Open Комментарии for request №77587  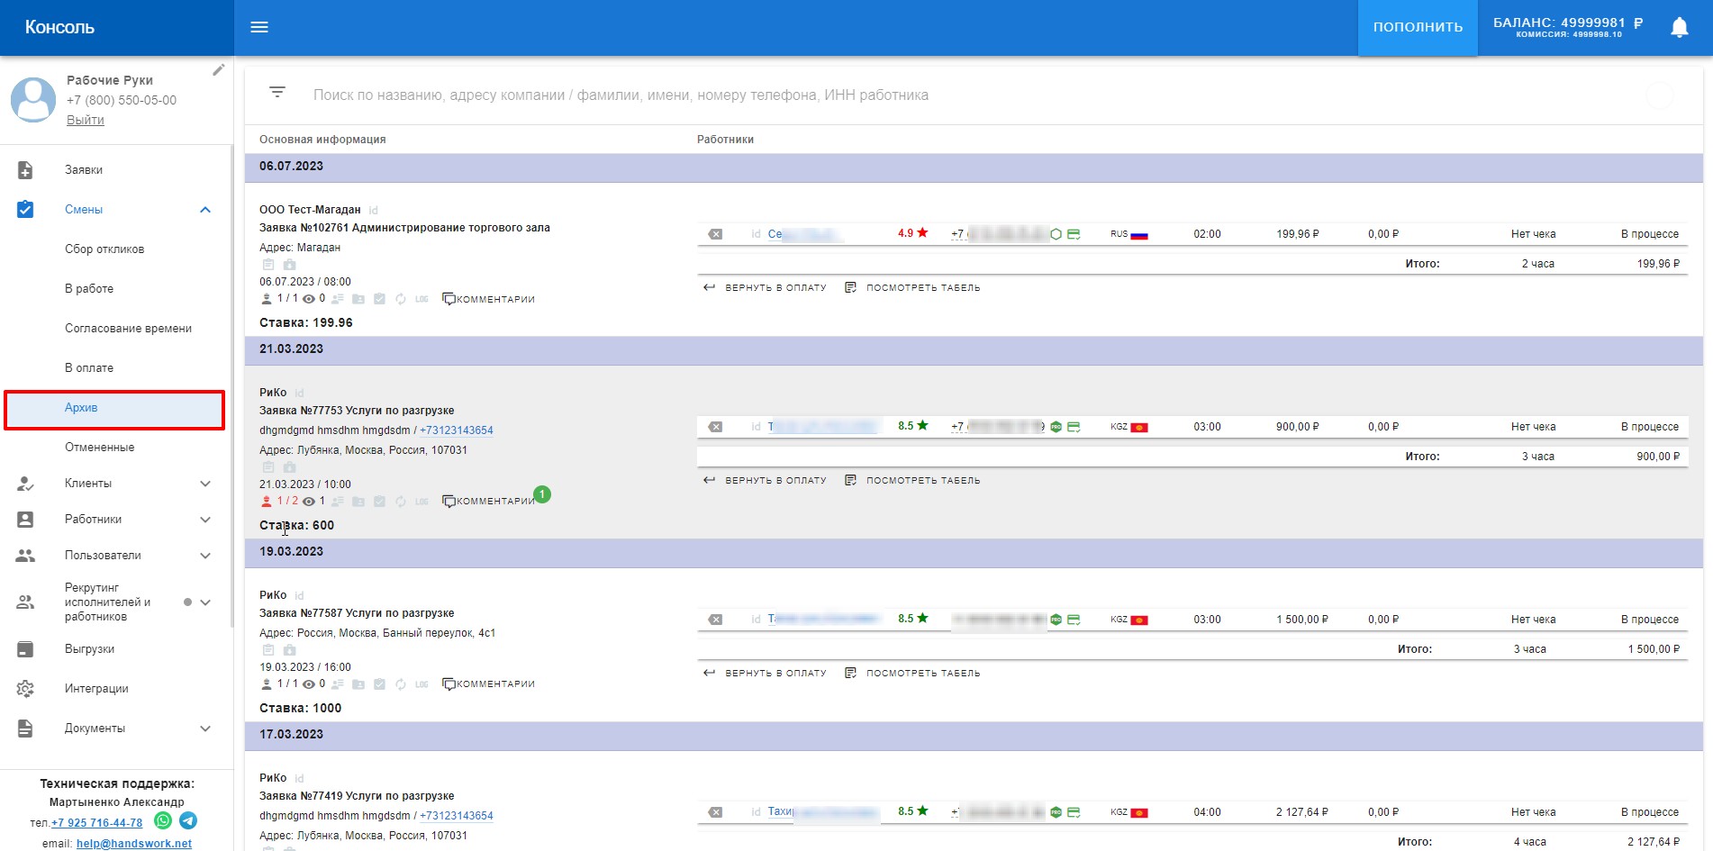pos(488,684)
